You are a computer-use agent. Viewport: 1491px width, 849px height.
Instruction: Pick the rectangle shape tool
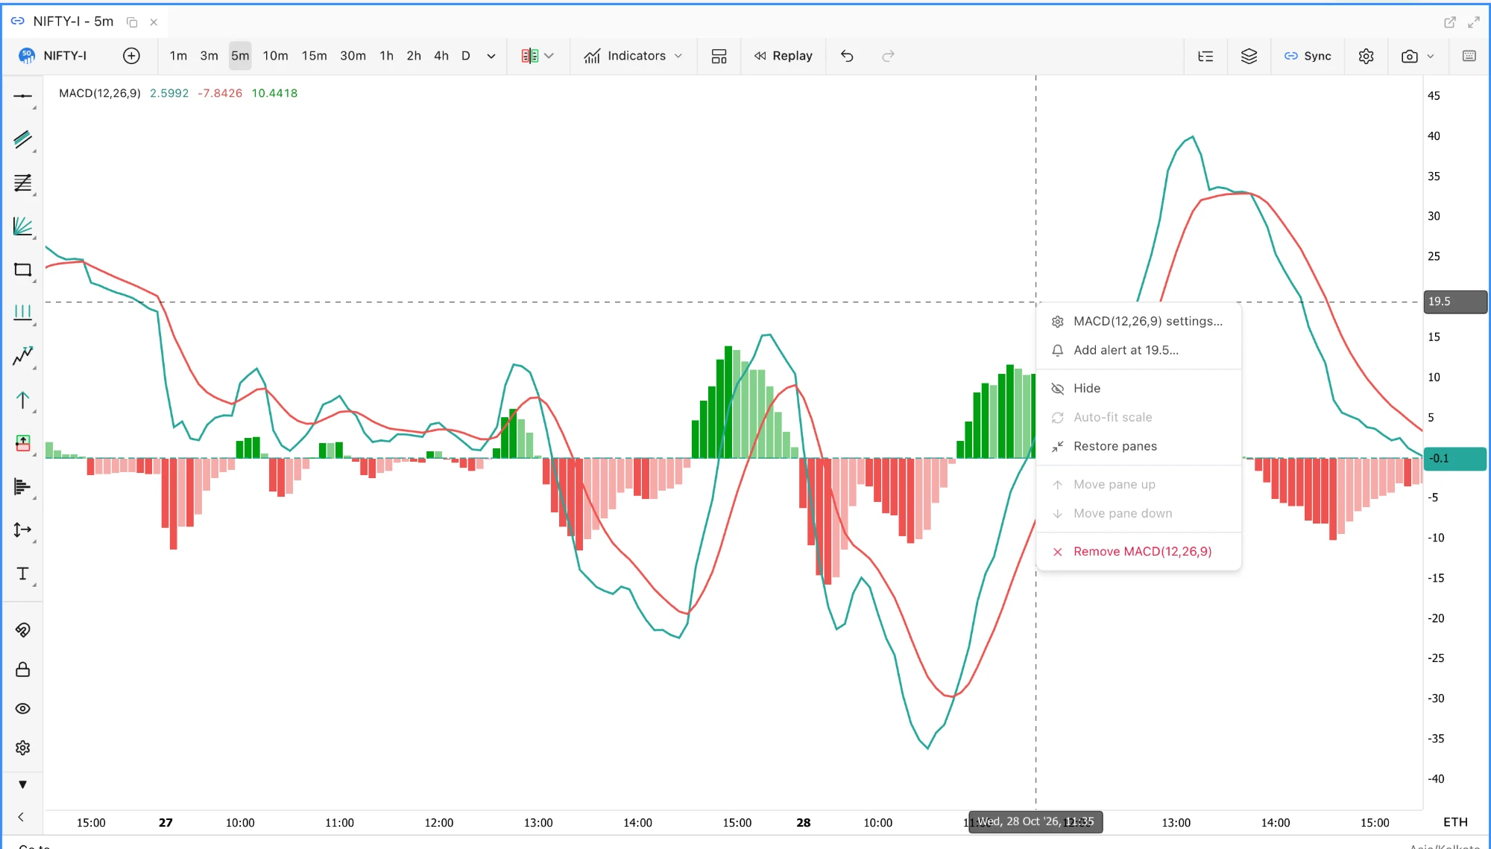point(23,270)
